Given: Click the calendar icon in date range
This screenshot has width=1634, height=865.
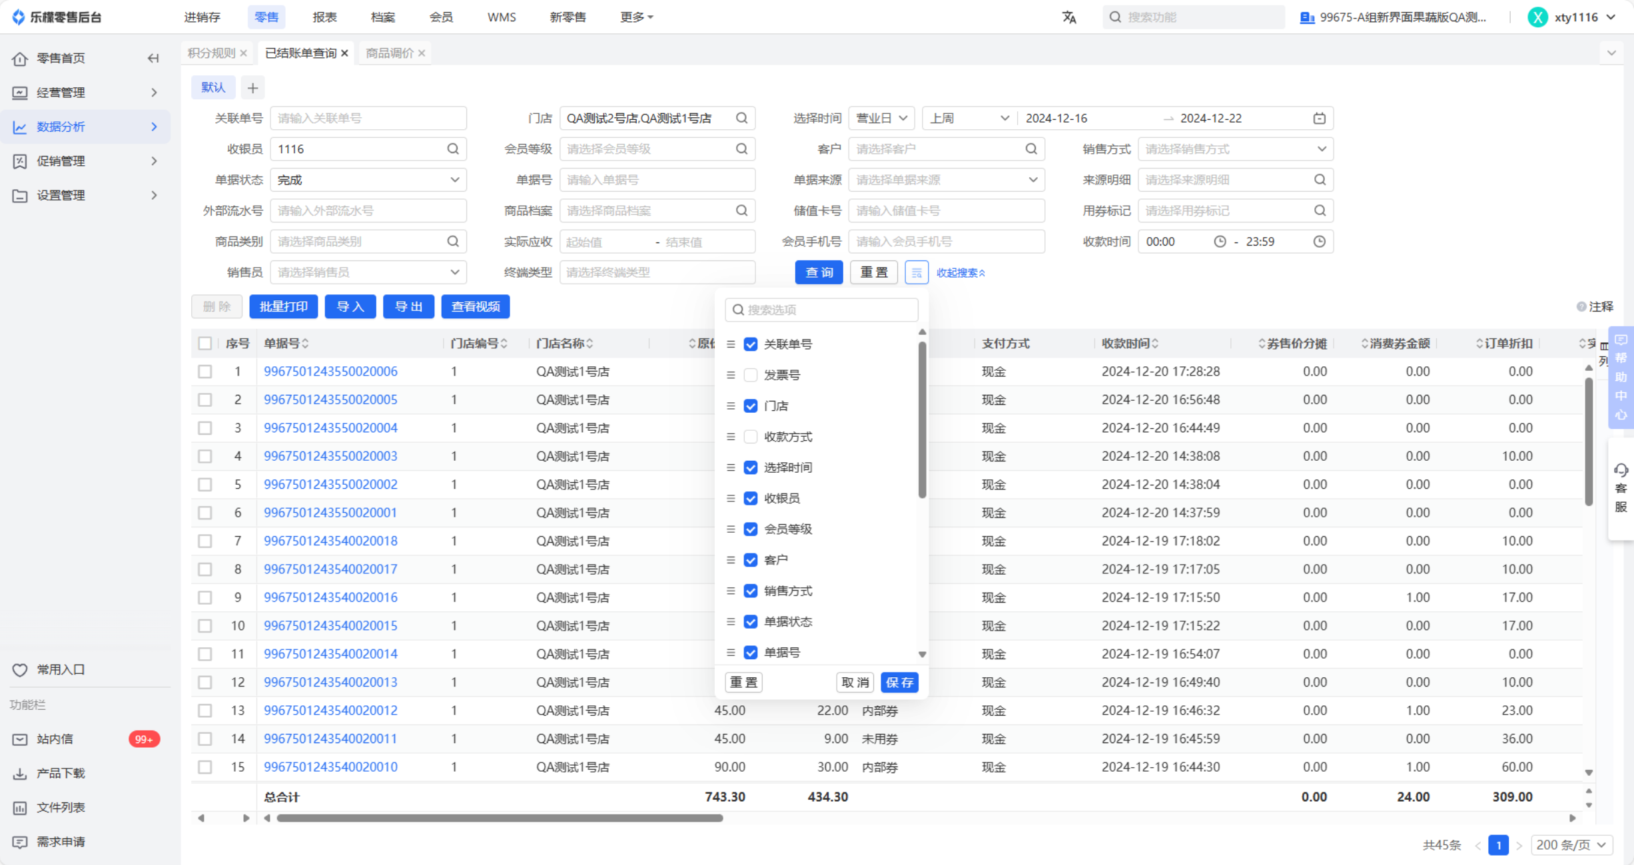Looking at the screenshot, I should (x=1319, y=119).
